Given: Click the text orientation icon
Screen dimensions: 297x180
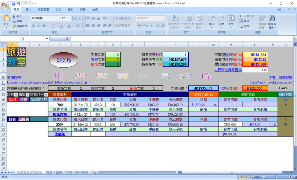Looking at the screenshot, I should tap(105, 18).
